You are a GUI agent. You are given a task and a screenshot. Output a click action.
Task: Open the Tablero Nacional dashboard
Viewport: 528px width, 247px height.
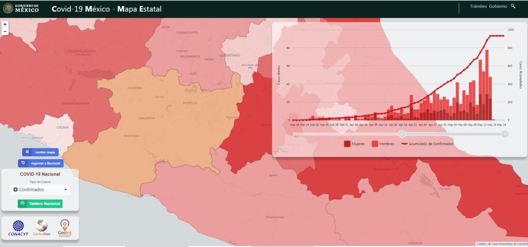click(40, 204)
